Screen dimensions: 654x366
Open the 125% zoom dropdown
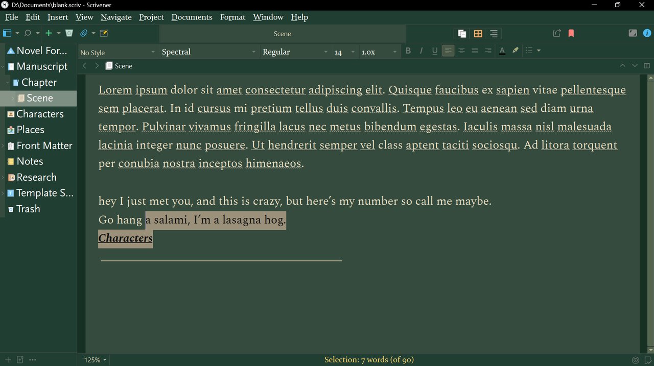coord(95,360)
